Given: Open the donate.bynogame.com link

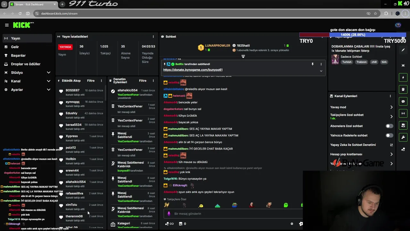Looking at the screenshot, I should pyautogui.click(x=193, y=70).
